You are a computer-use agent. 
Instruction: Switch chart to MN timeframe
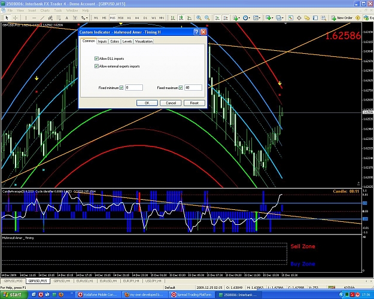[162, 18]
